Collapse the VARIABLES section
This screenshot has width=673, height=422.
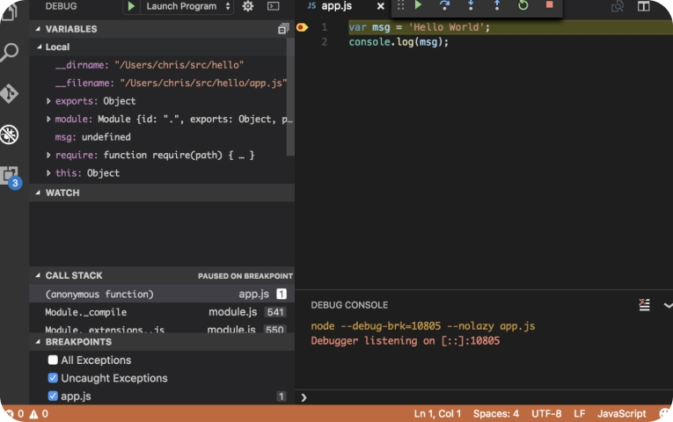coord(38,29)
